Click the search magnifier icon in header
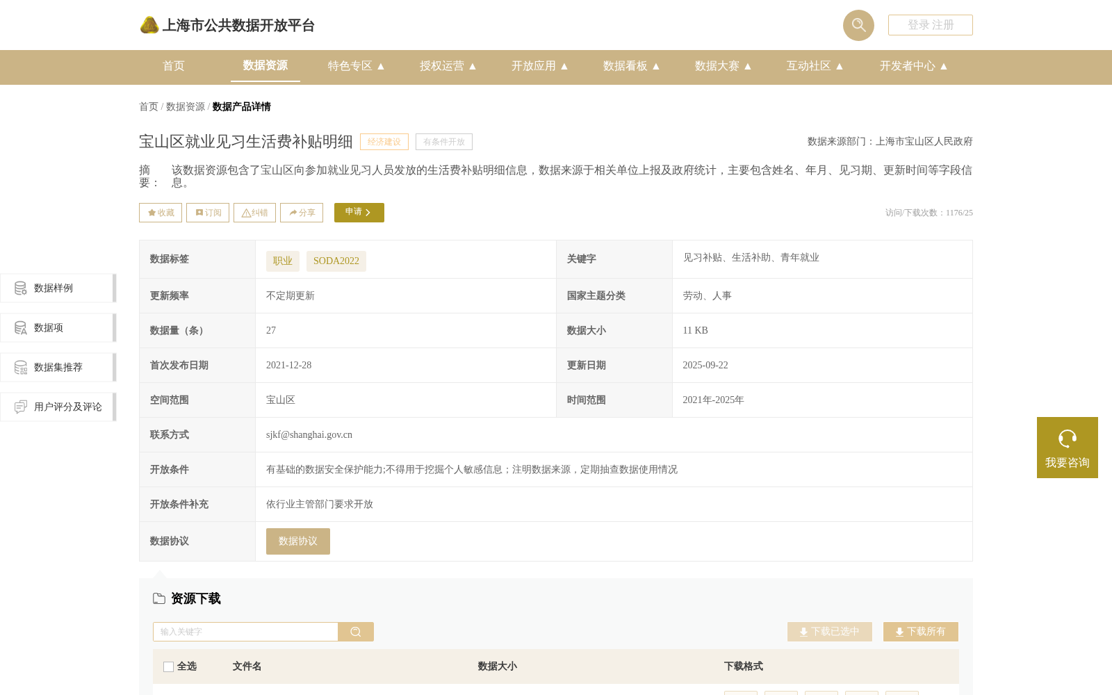Viewport: 1112px width, 695px height. tap(858, 25)
